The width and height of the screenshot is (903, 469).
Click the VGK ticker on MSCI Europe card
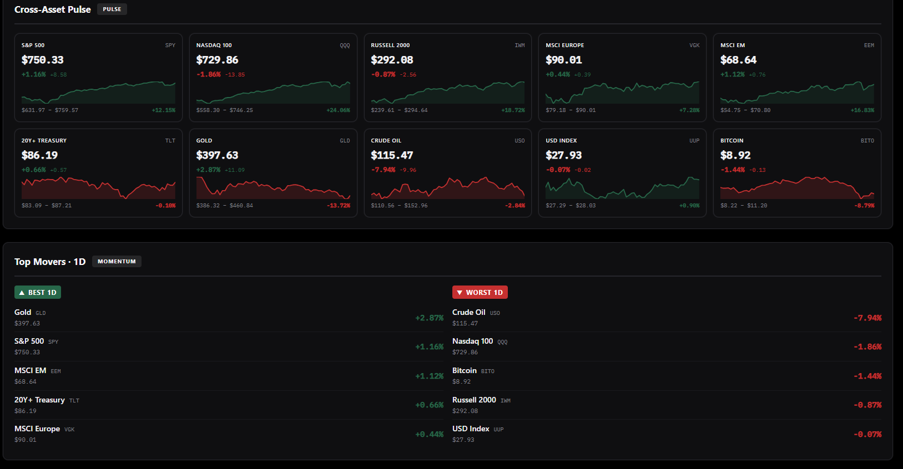pyautogui.click(x=694, y=45)
